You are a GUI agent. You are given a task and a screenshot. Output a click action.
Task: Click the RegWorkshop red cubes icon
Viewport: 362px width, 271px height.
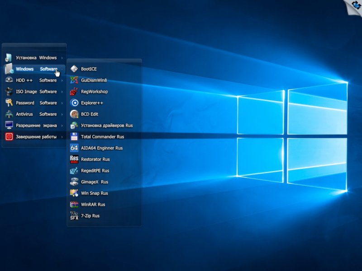[74, 91]
